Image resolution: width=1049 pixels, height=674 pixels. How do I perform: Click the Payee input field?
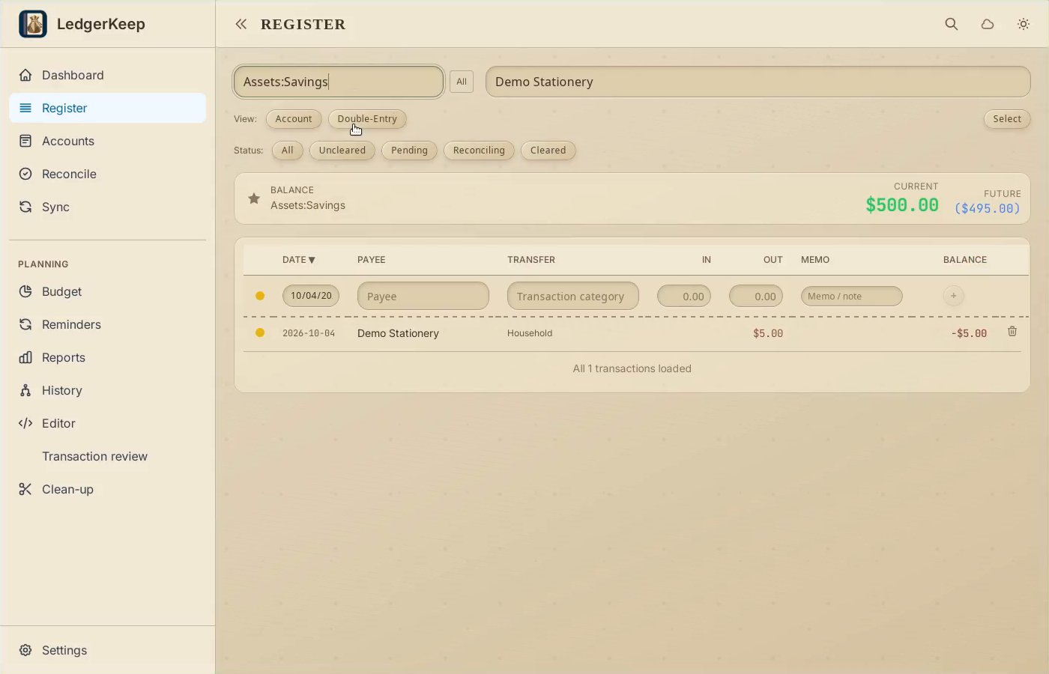coord(423,296)
